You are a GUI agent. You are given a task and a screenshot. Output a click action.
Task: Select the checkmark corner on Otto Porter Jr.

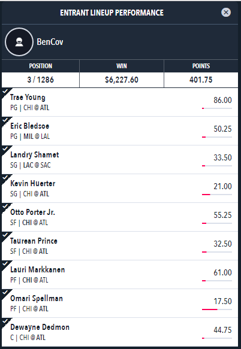click(5, 207)
